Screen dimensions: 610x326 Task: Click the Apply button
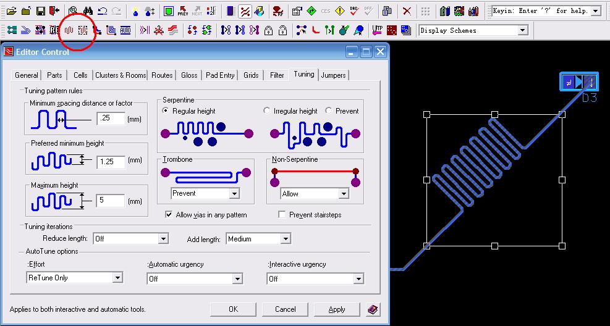tap(336, 309)
